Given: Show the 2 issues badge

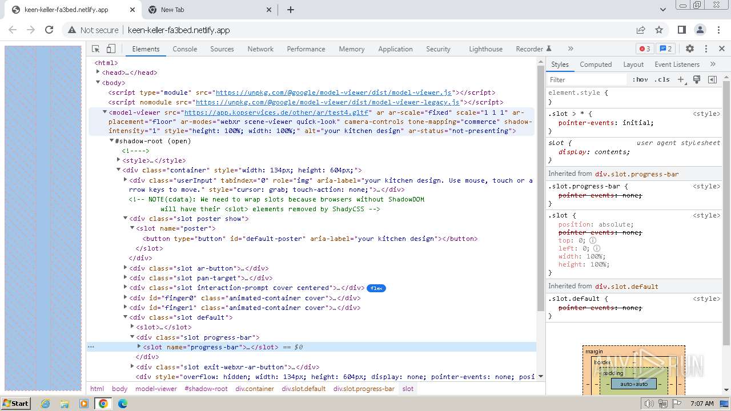Looking at the screenshot, I should tap(666, 49).
